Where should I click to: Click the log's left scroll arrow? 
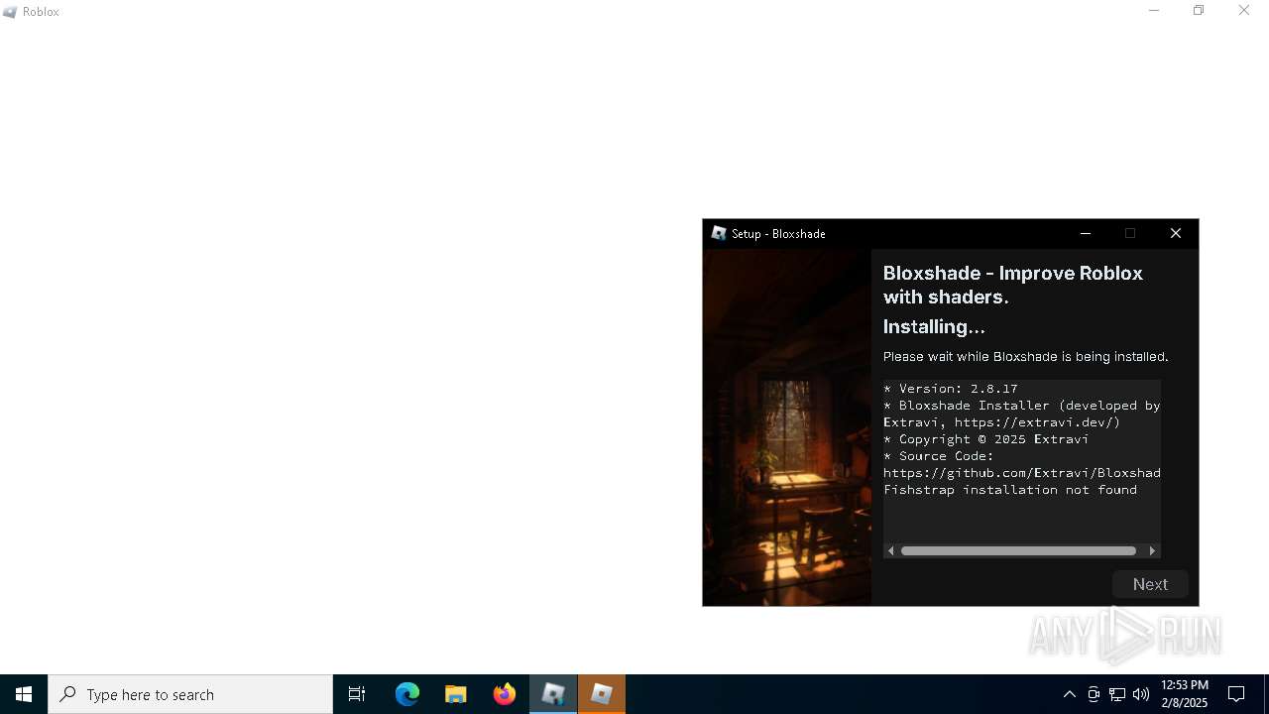(891, 550)
